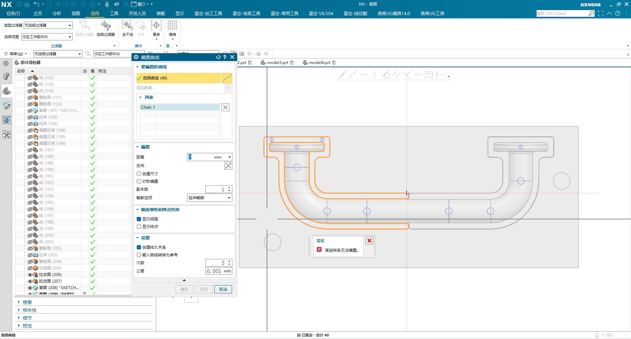The image size is (631, 339).
Task: Click the constraint toolbar overflow arrow
Action: coord(449,76)
